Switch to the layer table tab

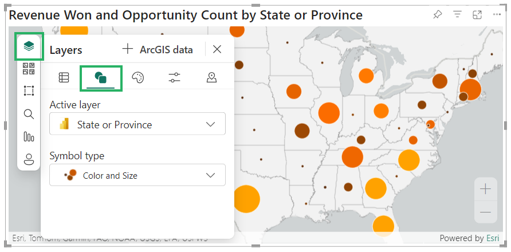click(x=64, y=78)
